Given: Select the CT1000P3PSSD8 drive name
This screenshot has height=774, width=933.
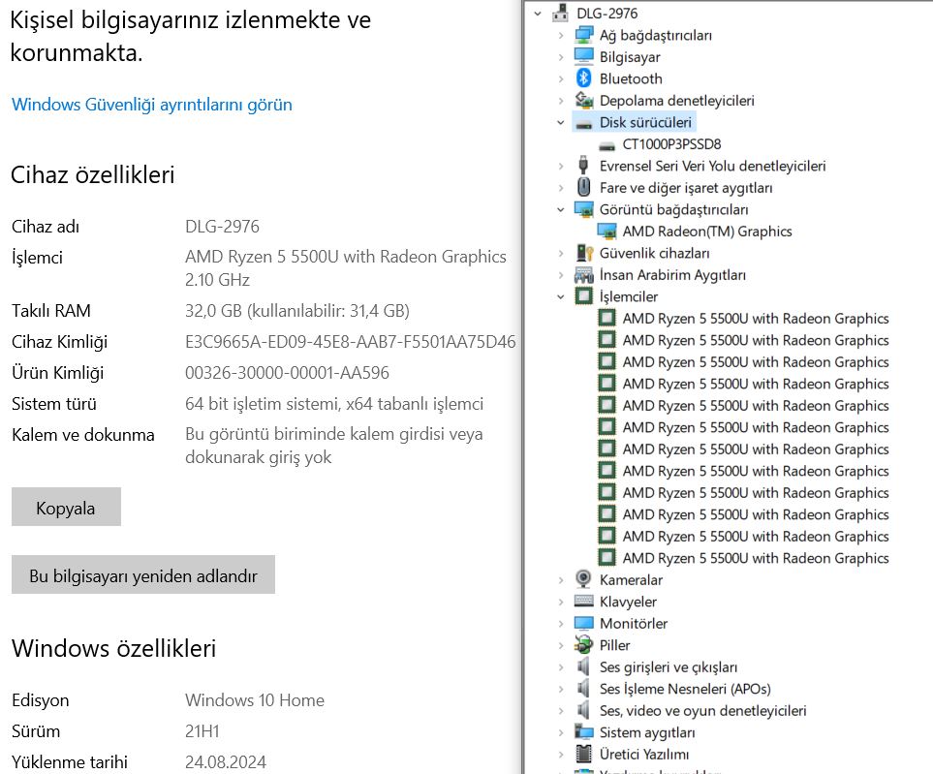Looking at the screenshot, I should [671, 144].
